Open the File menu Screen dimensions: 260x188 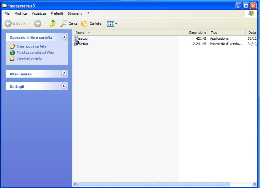coord(7,13)
